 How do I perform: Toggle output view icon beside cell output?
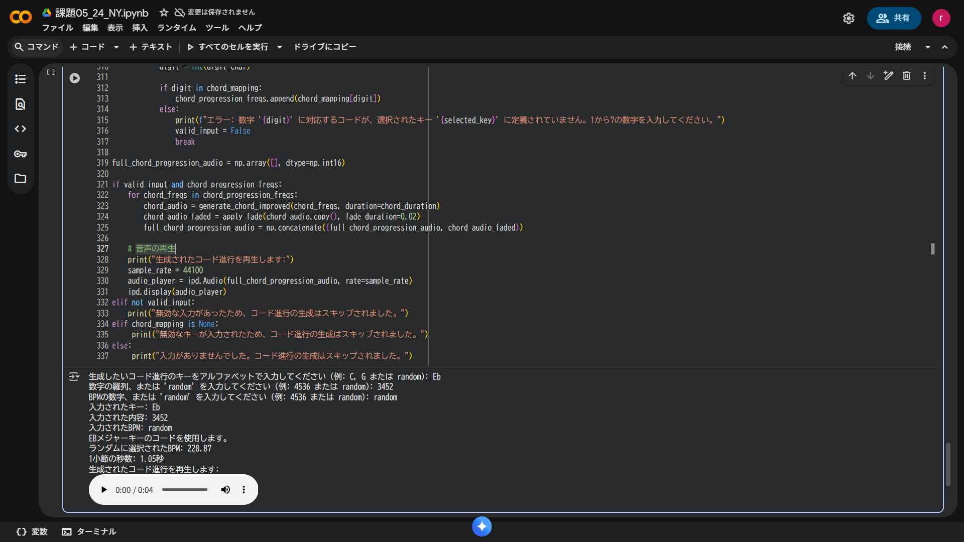(x=74, y=377)
